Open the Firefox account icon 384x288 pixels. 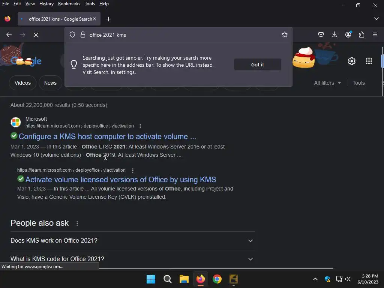tap(348, 35)
